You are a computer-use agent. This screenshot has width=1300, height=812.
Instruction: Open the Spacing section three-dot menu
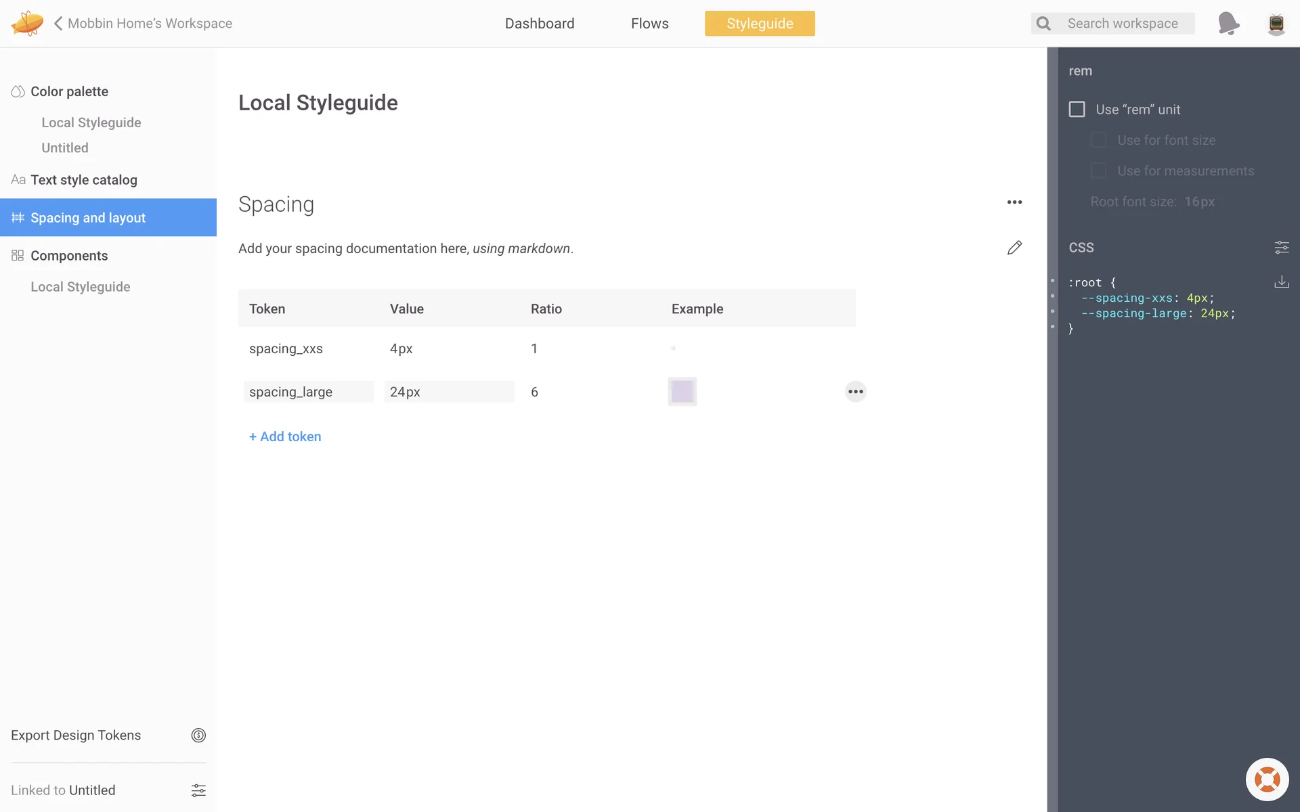pos(1014,202)
